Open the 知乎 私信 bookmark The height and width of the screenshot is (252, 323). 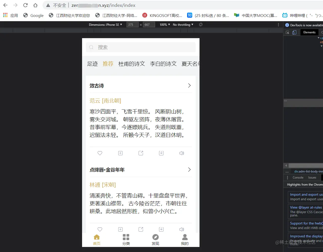(208, 15)
